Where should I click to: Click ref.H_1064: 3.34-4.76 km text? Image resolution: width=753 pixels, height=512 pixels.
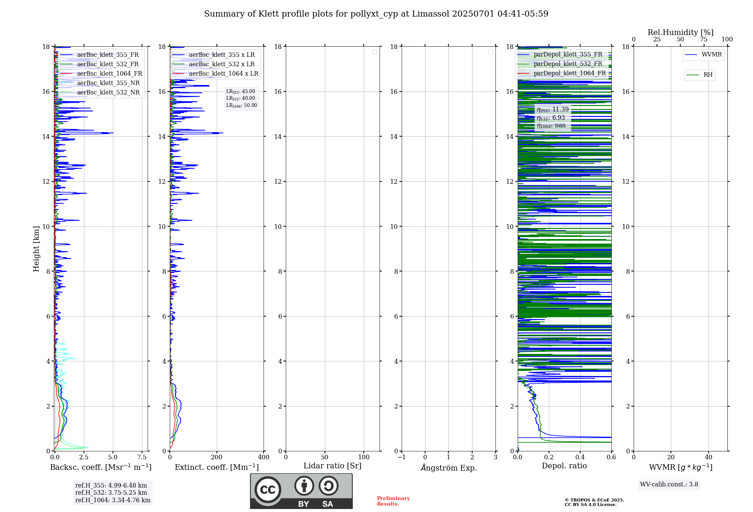point(113,500)
